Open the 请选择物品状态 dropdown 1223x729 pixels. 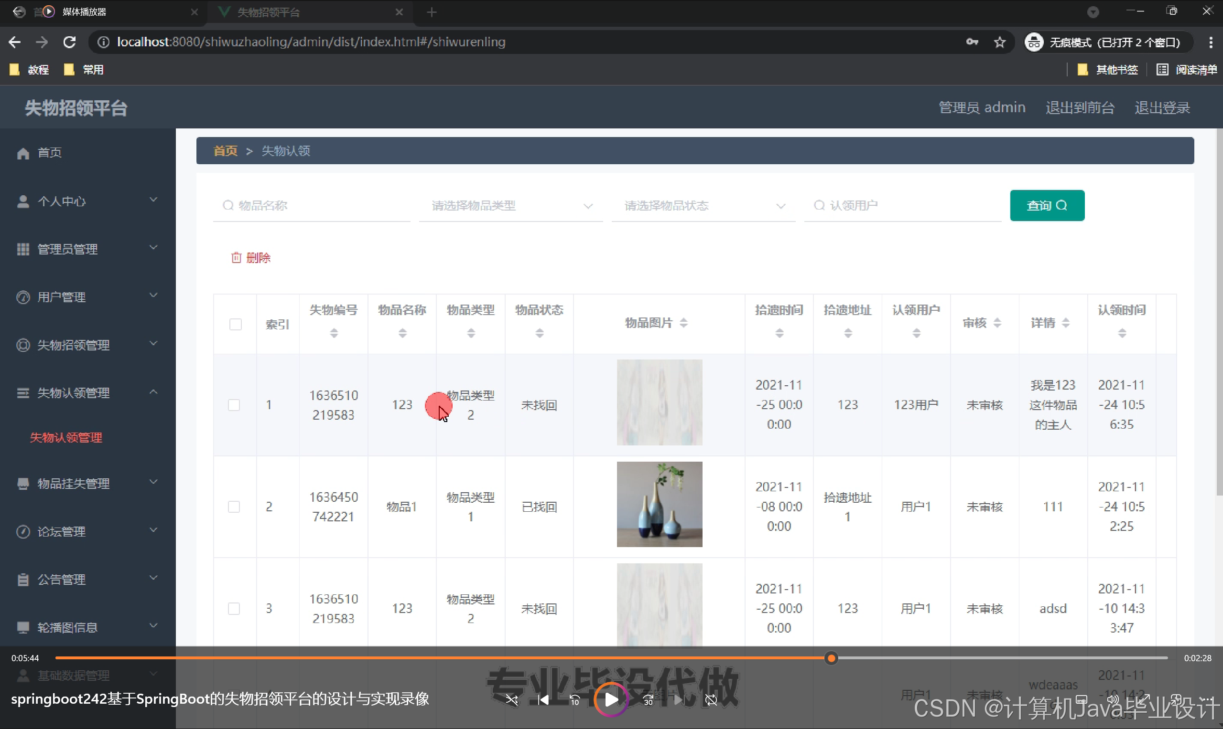(703, 206)
